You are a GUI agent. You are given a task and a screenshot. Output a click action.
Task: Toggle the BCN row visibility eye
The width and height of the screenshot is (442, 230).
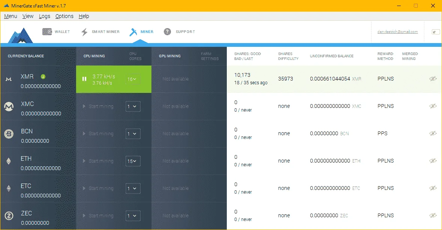coord(433,133)
